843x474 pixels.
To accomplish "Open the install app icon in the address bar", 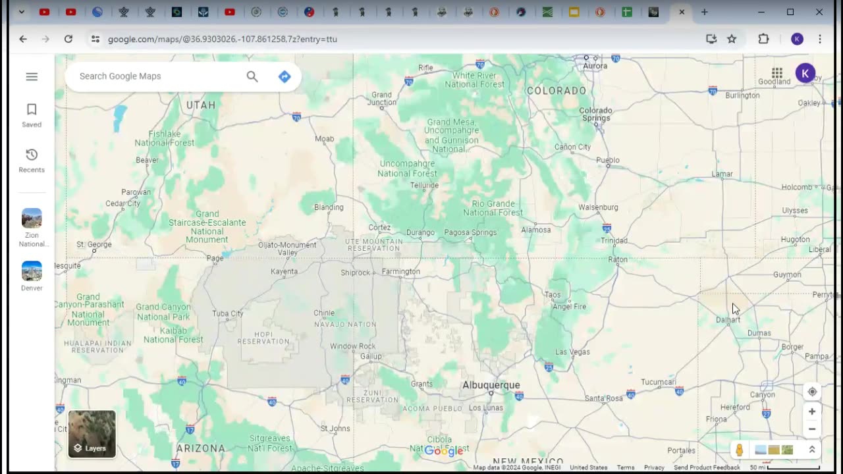I will pos(711,39).
